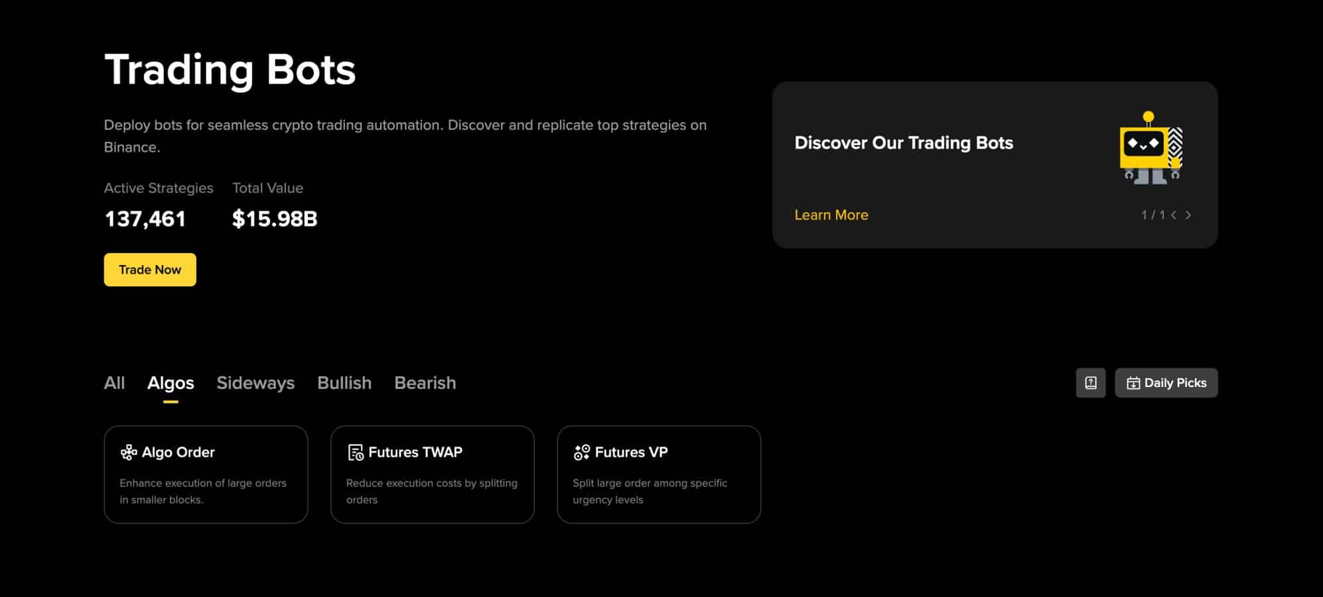
Task: Click the 137,461 active strategies value
Action: [x=145, y=219]
